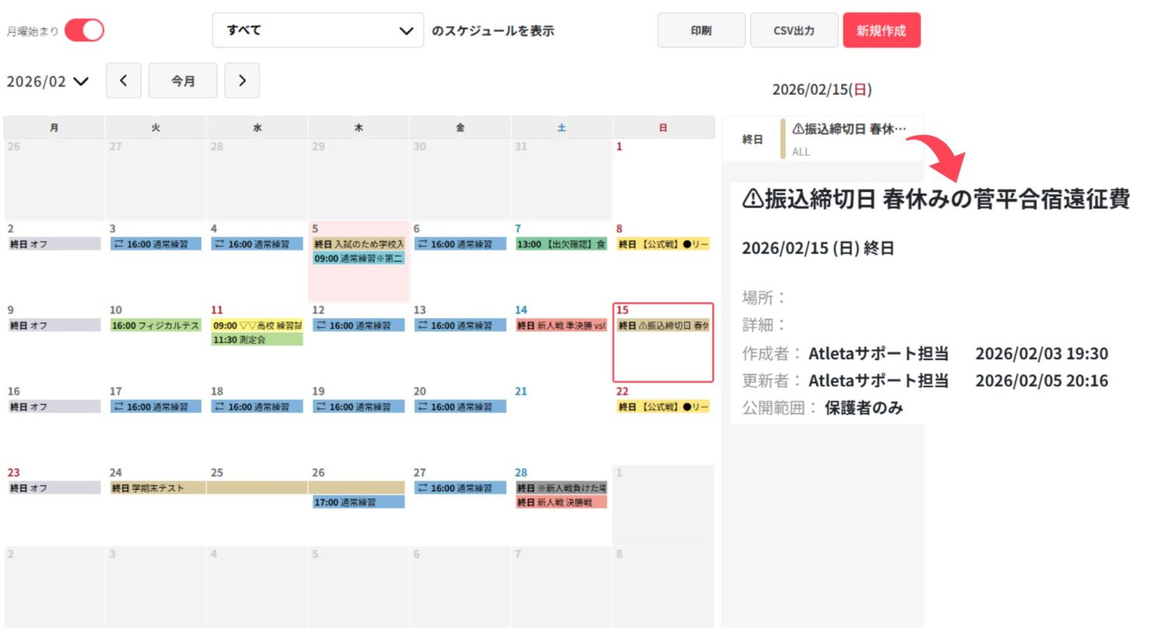Click repeat icon on Feb 20 通常練習 event

pos(422,407)
